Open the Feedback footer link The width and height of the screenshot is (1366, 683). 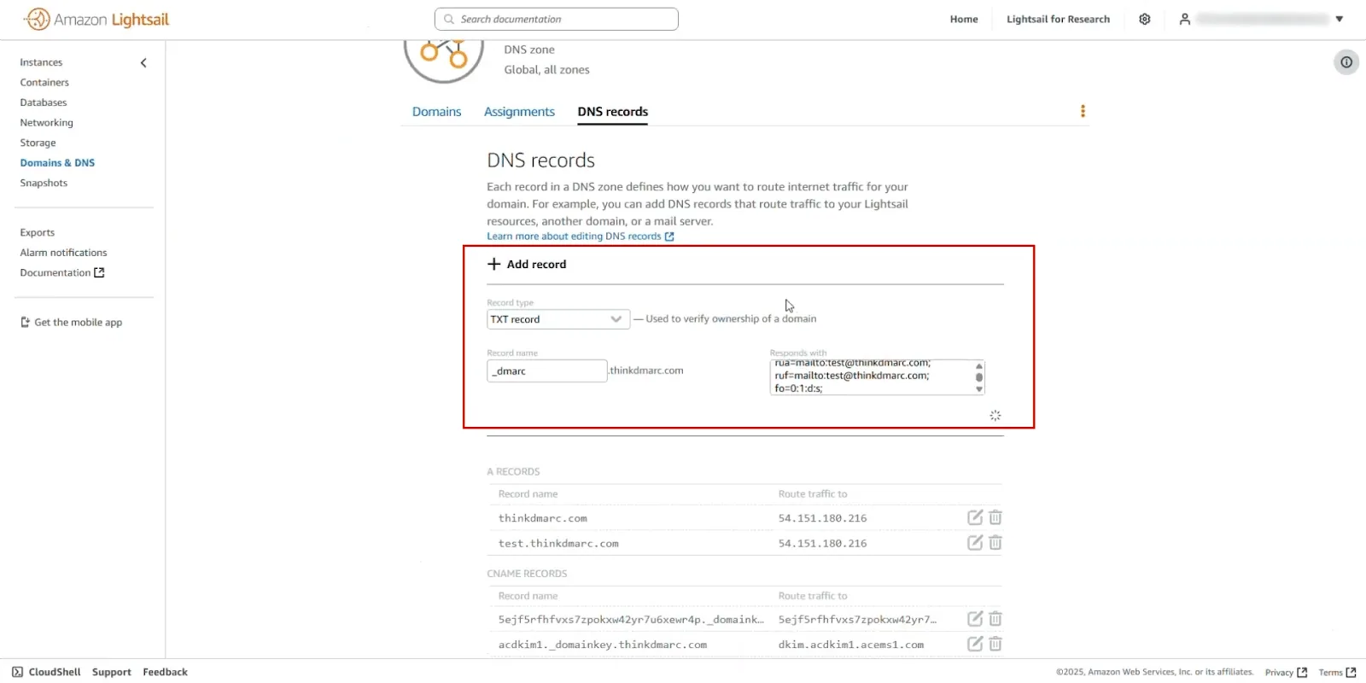165,672
